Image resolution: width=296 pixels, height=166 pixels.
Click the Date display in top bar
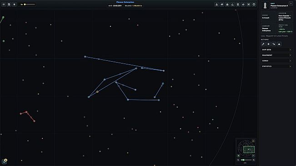115,5
